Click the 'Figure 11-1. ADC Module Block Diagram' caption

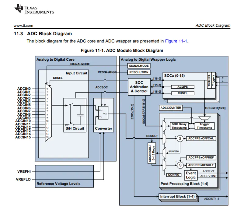[122, 51]
